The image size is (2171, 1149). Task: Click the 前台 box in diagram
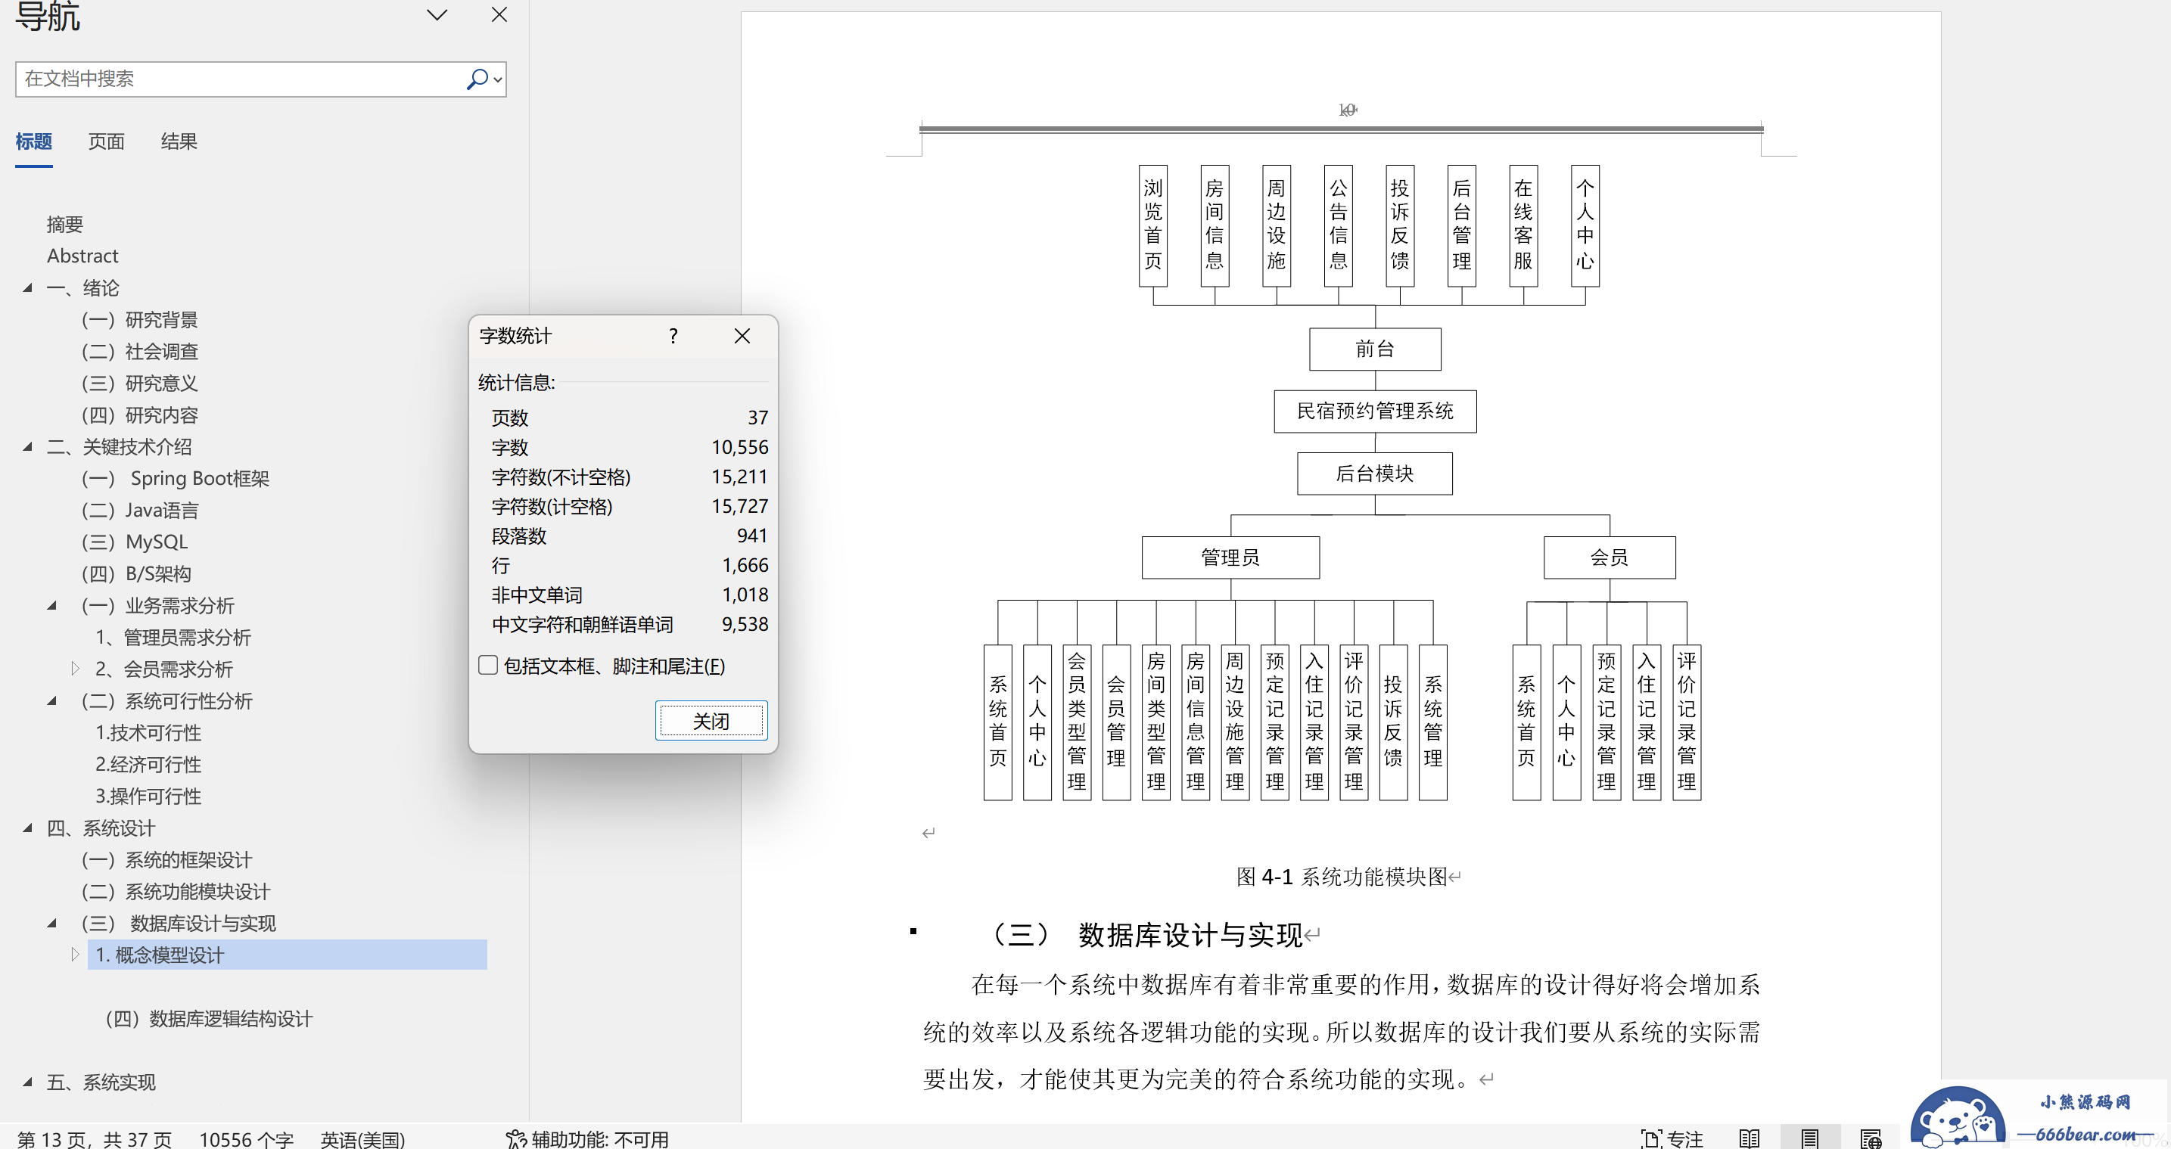(1375, 349)
